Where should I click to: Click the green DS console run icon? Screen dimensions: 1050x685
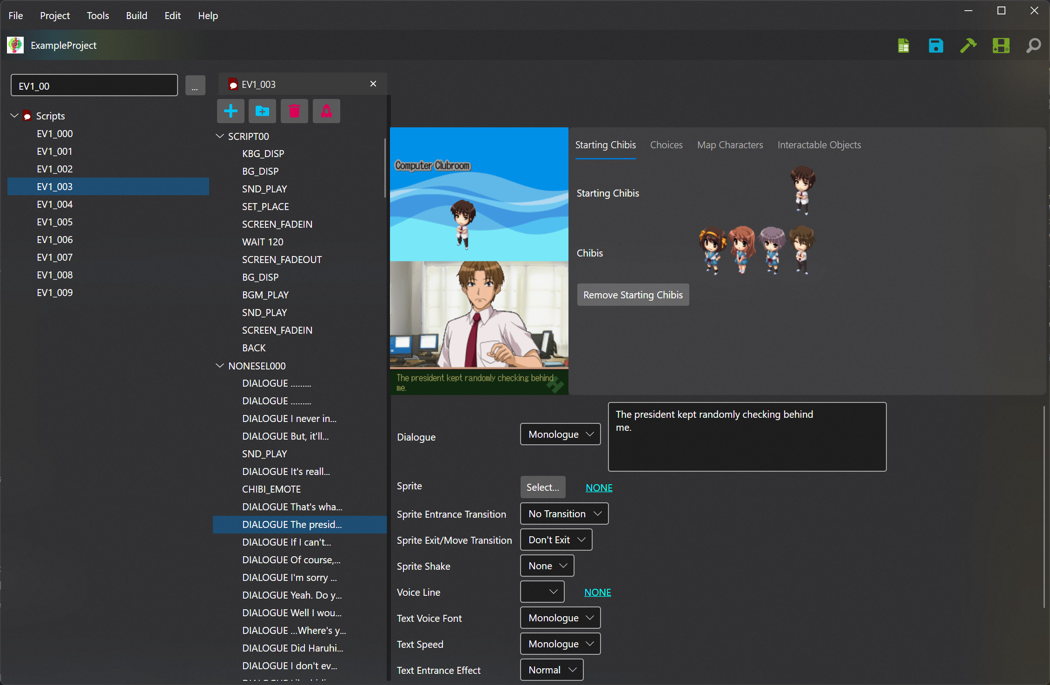(x=1001, y=46)
